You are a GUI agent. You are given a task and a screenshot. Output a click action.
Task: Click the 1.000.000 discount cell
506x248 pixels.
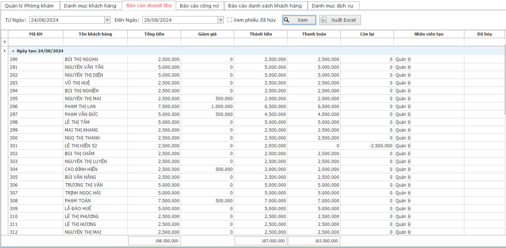click(x=207, y=106)
